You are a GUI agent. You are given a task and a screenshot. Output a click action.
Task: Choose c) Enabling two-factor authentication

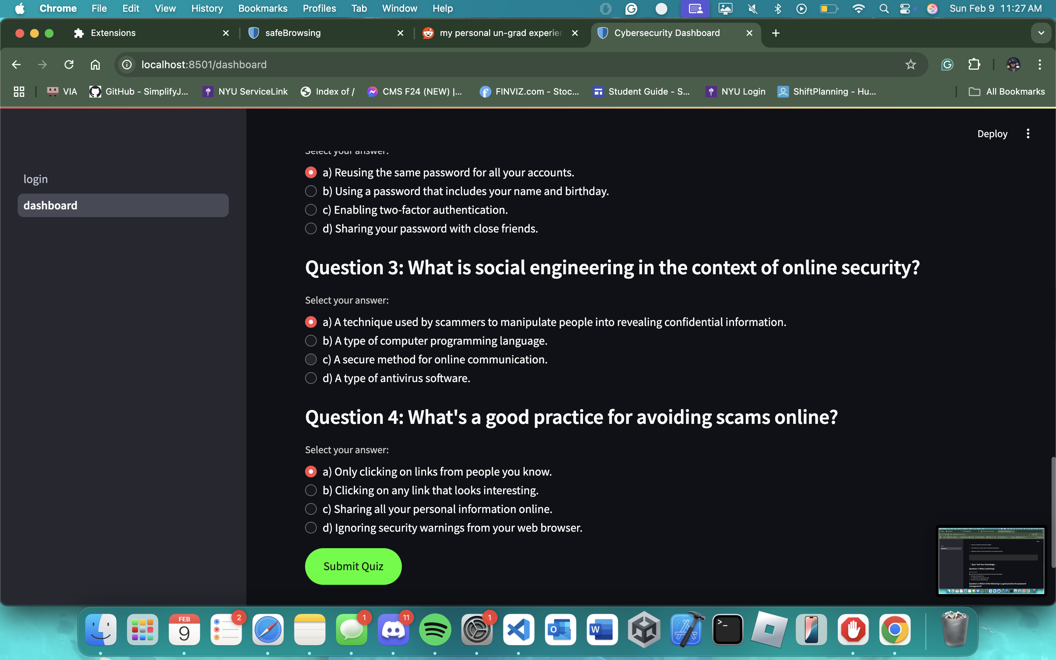(x=311, y=210)
